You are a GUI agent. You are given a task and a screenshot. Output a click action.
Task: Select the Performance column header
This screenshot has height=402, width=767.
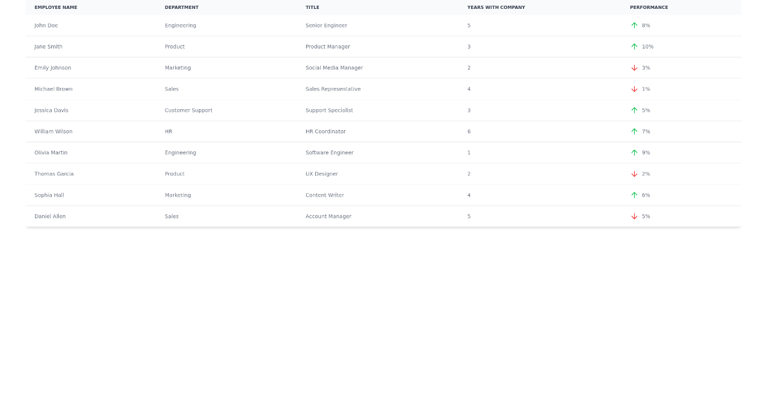point(649,8)
